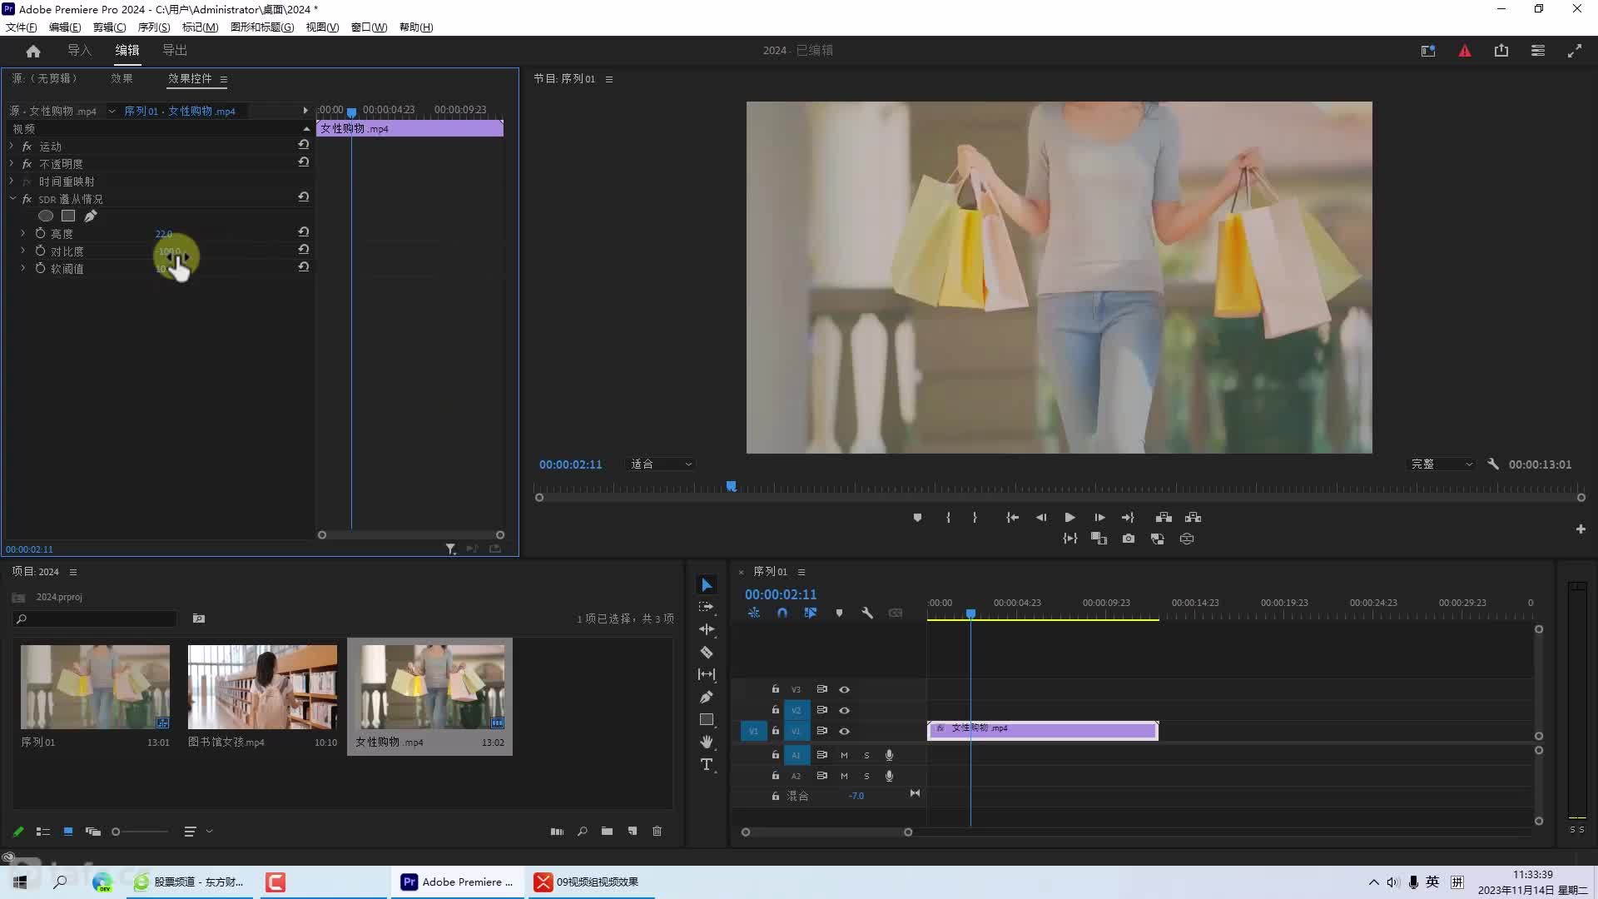Viewport: 1598px width, 899px height.
Task: Toggle V1 track output eye
Action: pyautogui.click(x=844, y=732)
